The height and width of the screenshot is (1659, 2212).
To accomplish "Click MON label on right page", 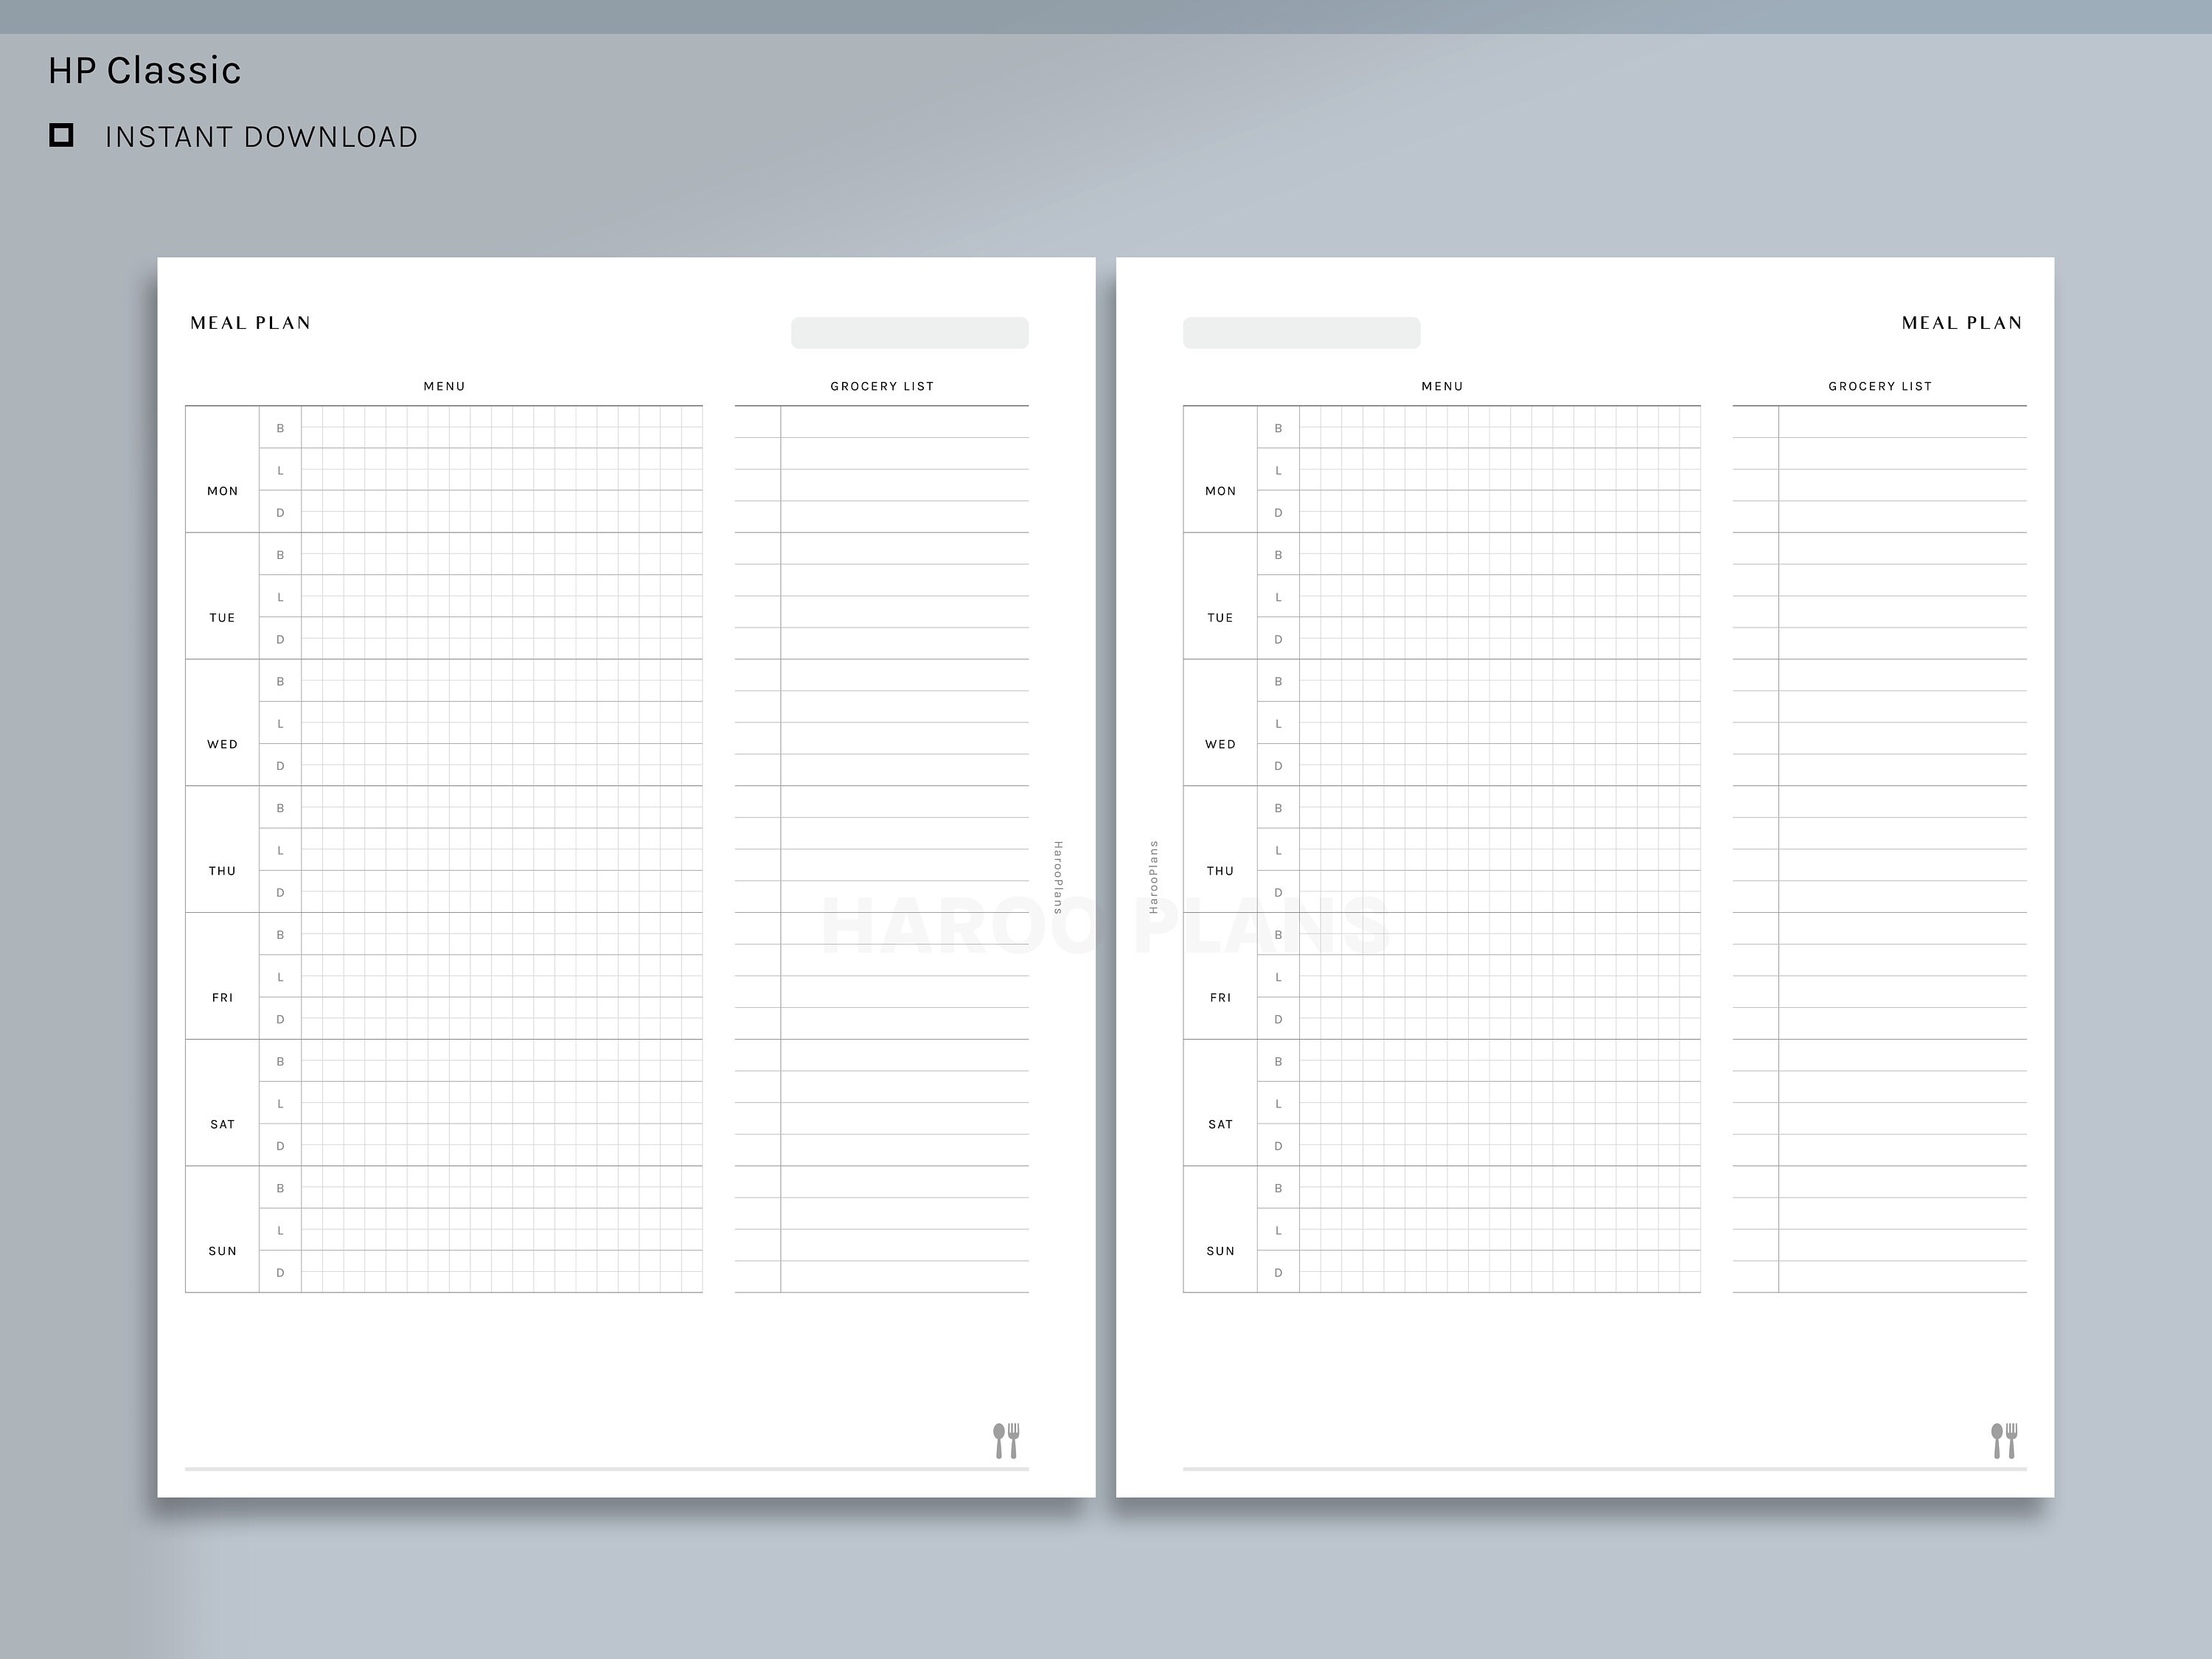I will 1221,491.
